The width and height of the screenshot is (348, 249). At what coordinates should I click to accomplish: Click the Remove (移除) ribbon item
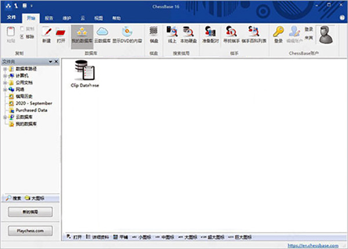point(27,36)
